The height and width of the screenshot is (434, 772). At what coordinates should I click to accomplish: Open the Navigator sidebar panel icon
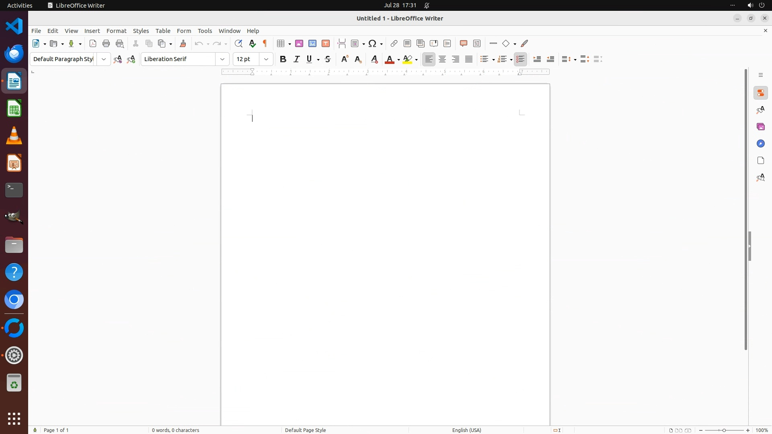pos(760,143)
